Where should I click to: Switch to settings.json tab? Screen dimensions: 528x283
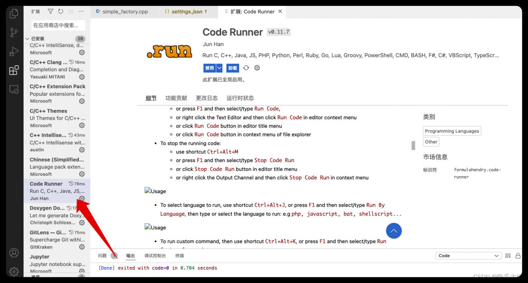point(189,12)
